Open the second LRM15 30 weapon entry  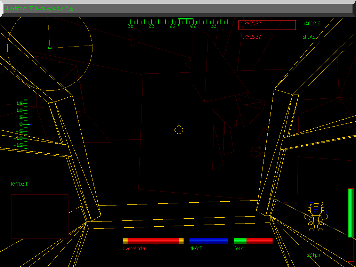pyautogui.click(x=251, y=37)
